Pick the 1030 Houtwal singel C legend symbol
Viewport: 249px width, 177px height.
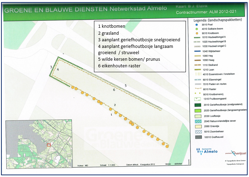[x=197, y=47]
